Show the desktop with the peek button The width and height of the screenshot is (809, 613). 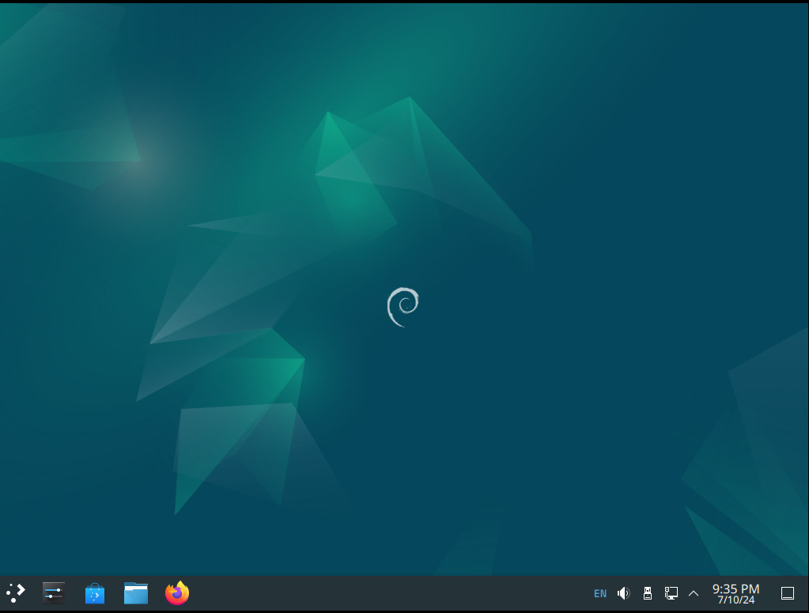[788, 593]
